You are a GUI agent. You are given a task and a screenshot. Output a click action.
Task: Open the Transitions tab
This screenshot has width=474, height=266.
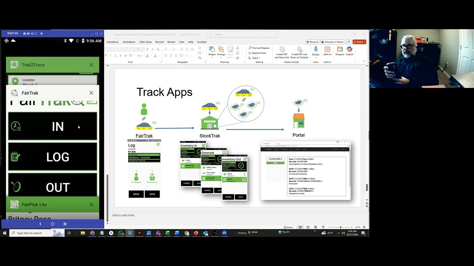[x=113, y=42]
